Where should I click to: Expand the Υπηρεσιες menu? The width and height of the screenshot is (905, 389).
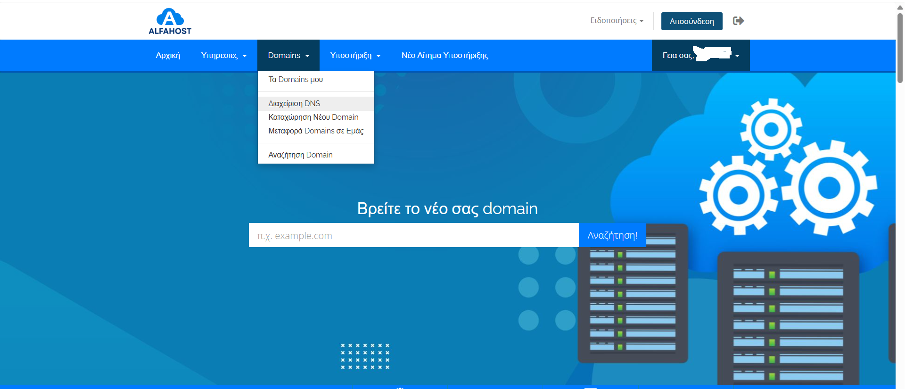click(x=223, y=56)
